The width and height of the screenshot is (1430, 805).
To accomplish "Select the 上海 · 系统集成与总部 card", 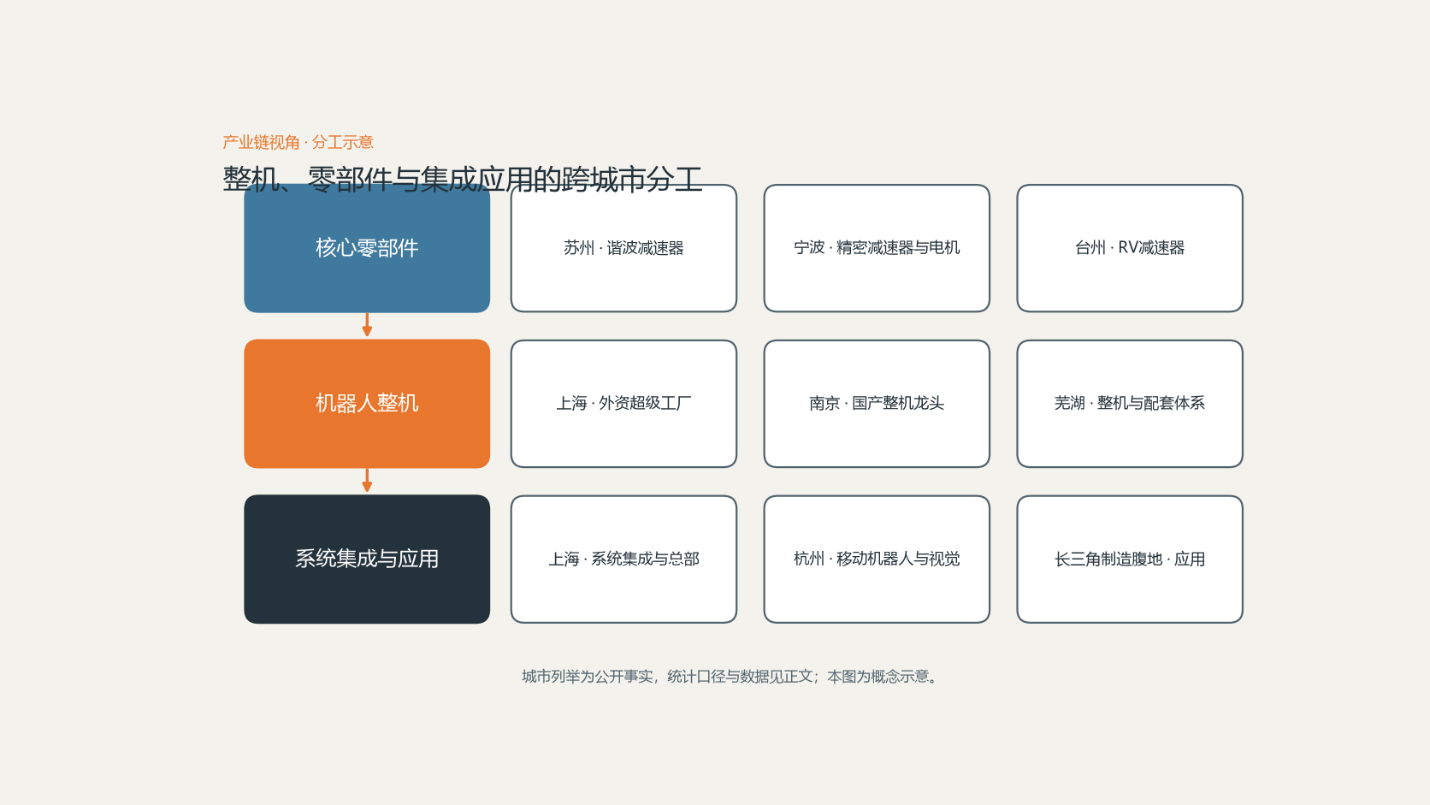I will coord(623,559).
